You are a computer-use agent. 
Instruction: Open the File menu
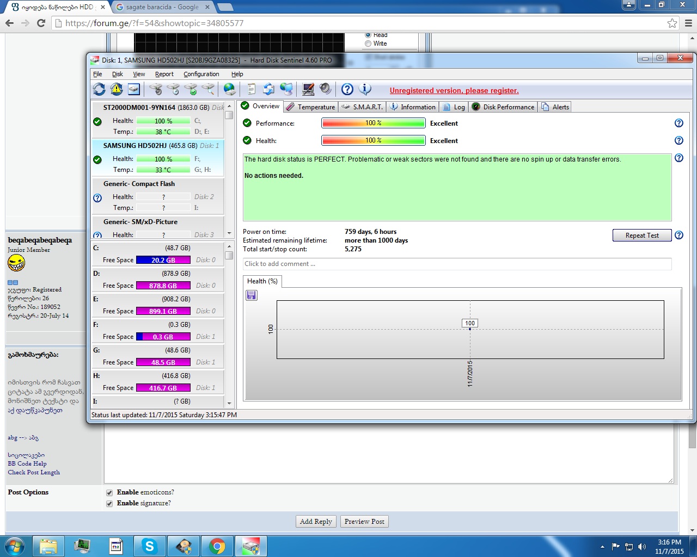[97, 74]
